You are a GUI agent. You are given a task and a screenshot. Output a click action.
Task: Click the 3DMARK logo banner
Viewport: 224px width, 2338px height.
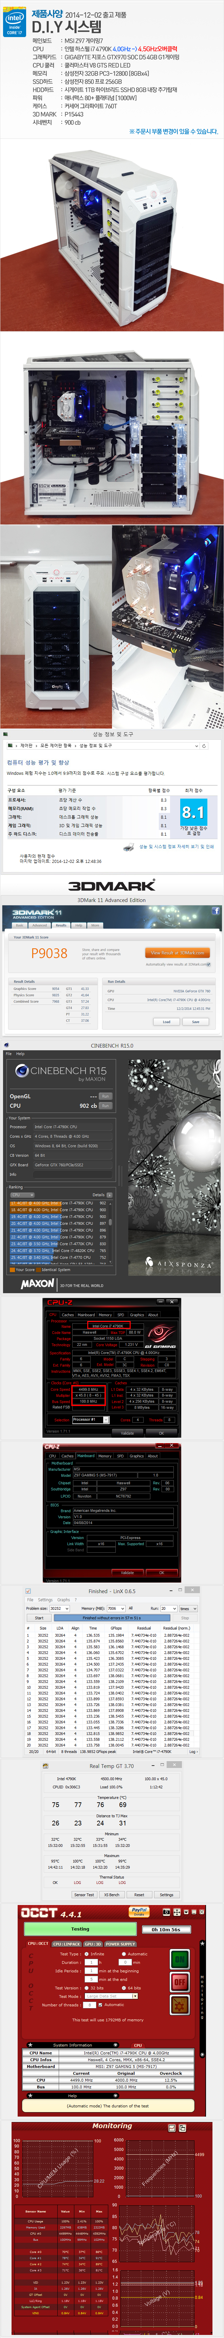click(112, 885)
